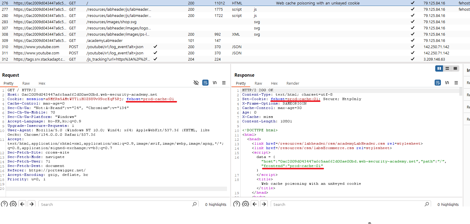Open the Request panel hamburger options menu
The width and height of the screenshot is (470, 224).
[224, 83]
